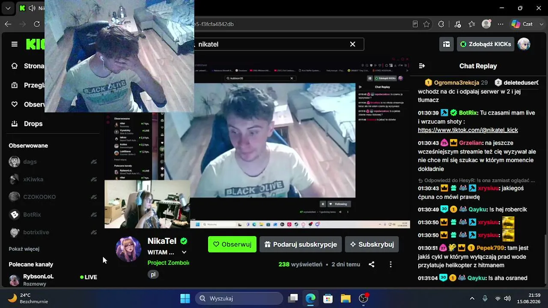
Task: Open recommended channel RybsonLoL
Action: [53, 280]
